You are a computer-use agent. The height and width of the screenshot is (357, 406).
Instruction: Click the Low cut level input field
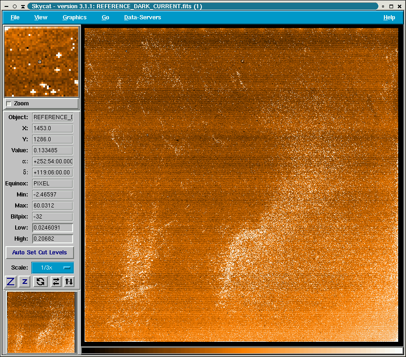[x=52, y=228]
